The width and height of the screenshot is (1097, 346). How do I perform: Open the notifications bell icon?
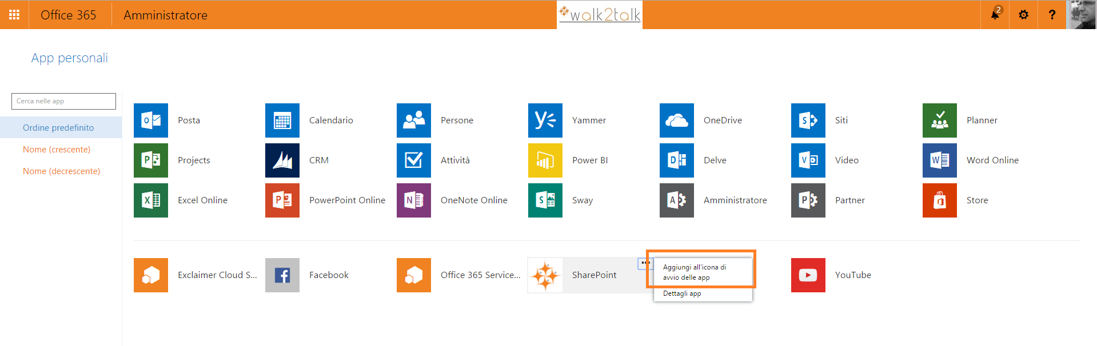coord(995,15)
